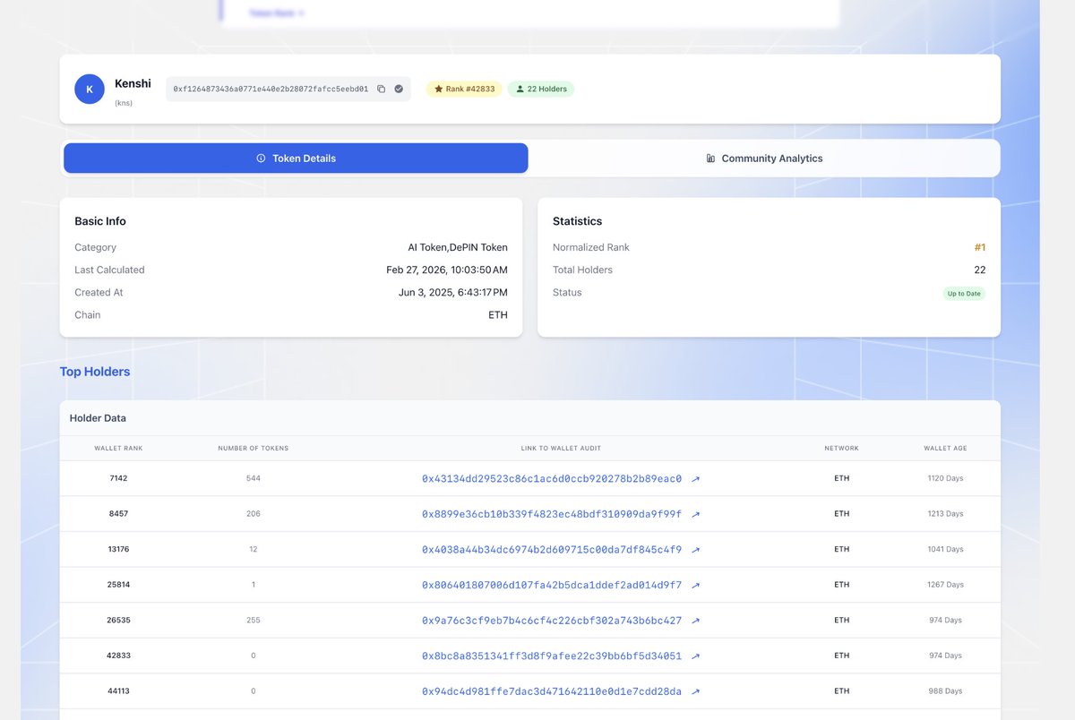This screenshot has height=720, width=1075.
Task: Click the Wallet Age column header
Action: click(945, 448)
